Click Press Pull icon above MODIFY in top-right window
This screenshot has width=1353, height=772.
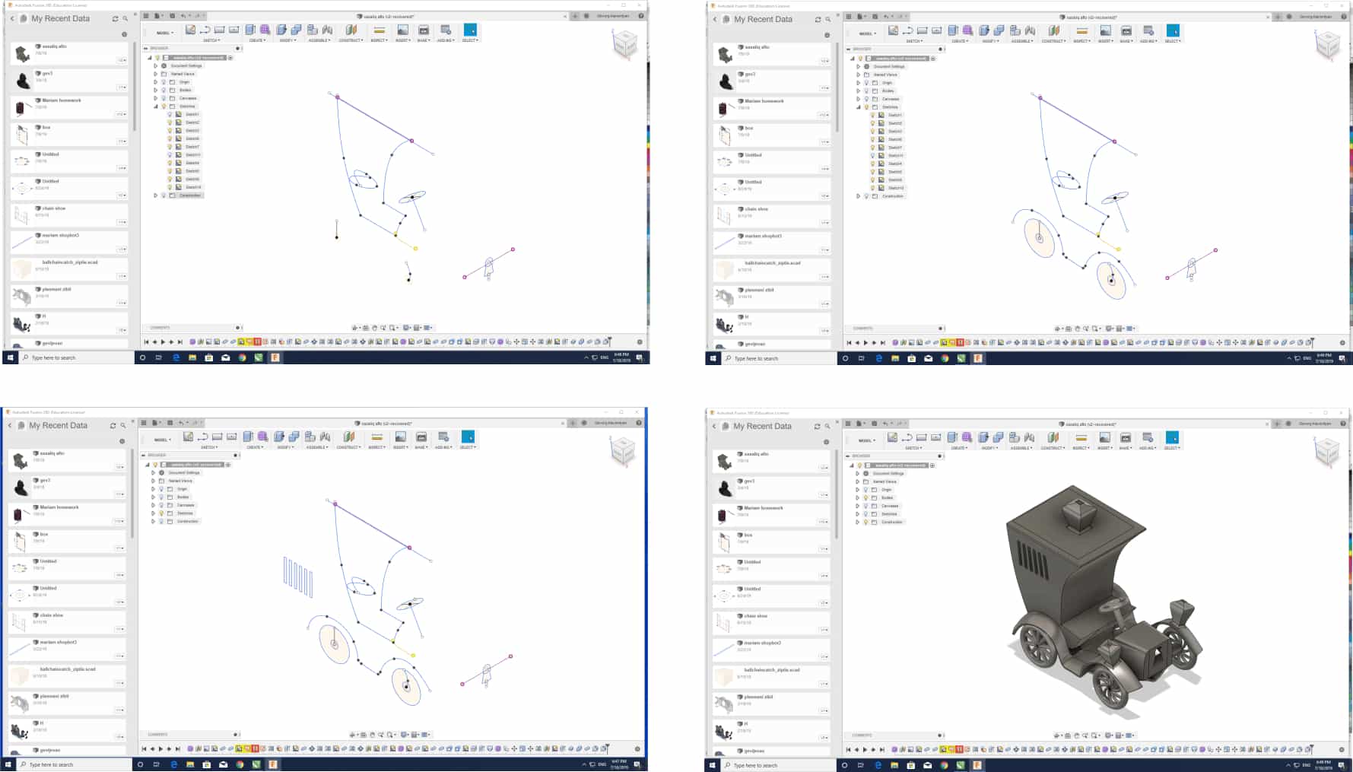984,30
